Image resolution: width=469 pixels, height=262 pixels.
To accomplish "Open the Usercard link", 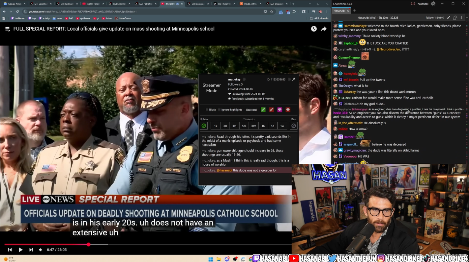I will tap(251, 110).
